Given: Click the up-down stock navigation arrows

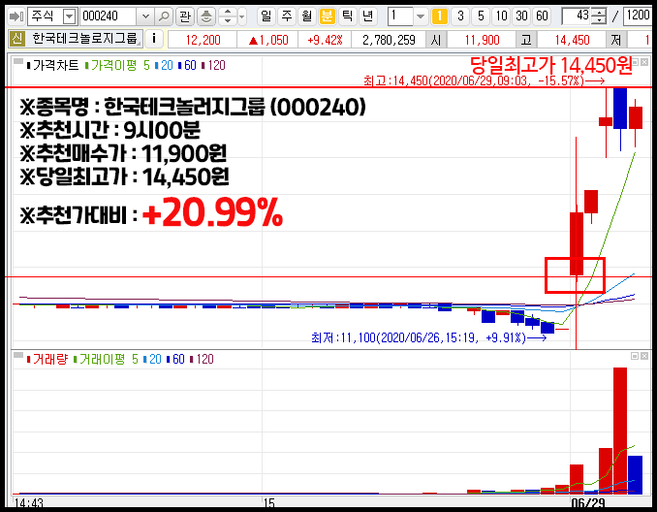Looking at the screenshot, I should point(228,16).
